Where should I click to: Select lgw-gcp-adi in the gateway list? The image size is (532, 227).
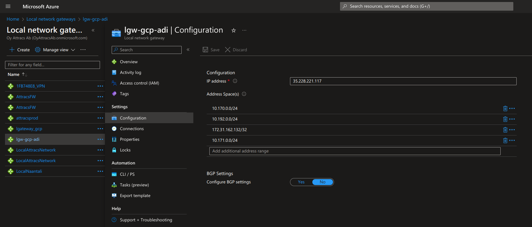pos(28,139)
